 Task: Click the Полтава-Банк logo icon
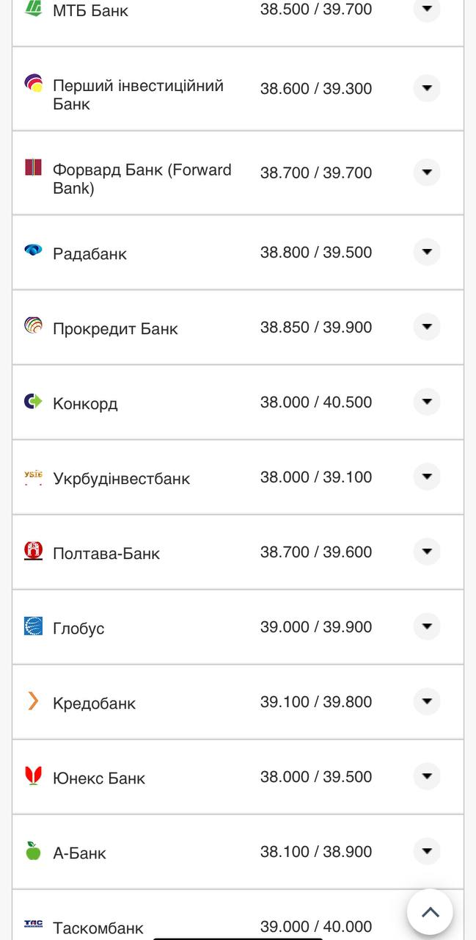pyautogui.click(x=33, y=551)
